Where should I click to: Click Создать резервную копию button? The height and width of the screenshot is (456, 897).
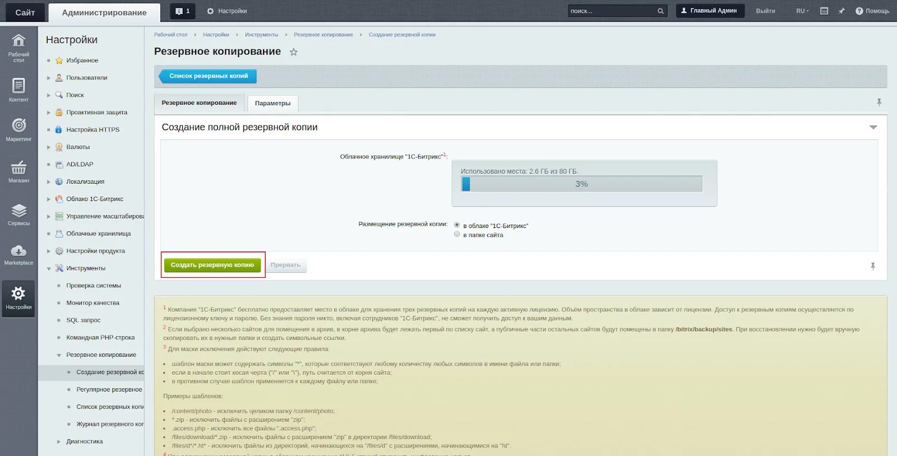[212, 266]
